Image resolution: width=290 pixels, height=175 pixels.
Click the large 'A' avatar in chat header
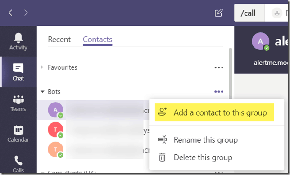(x=260, y=41)
